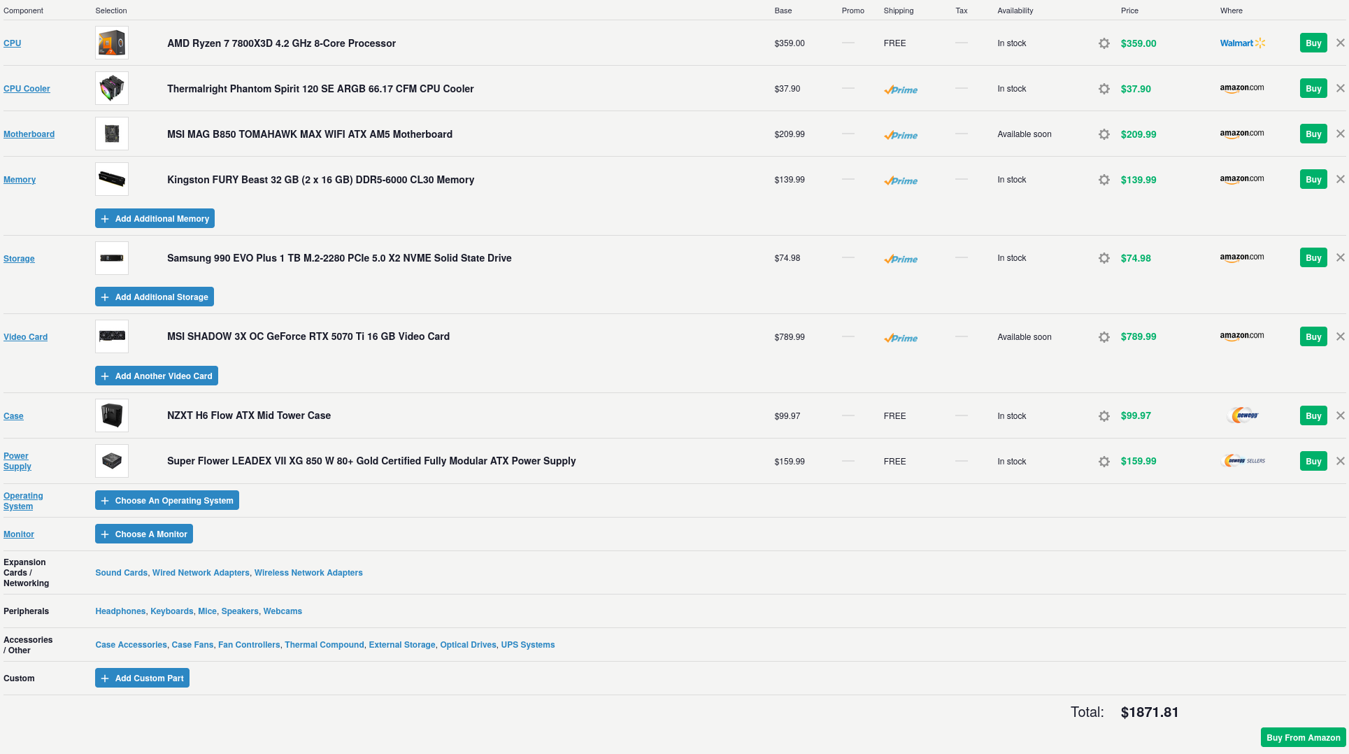The image size is (1349, 754).
Task: Open the Phantom Spirit cooler thumbnail
Action: 112,89
